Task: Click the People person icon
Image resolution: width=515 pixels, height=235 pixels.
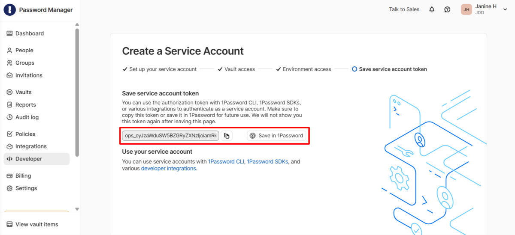Action: pyautogui.click(x=9, y=50)
